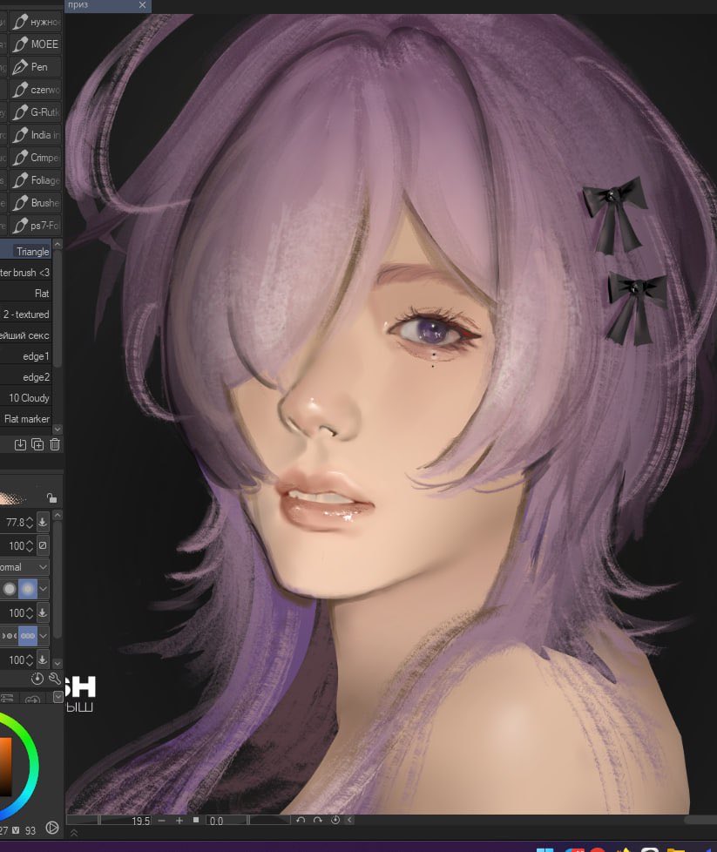Click the import sub tool material icon
This screenshot has height=852, width=717.
click(20, 444)
